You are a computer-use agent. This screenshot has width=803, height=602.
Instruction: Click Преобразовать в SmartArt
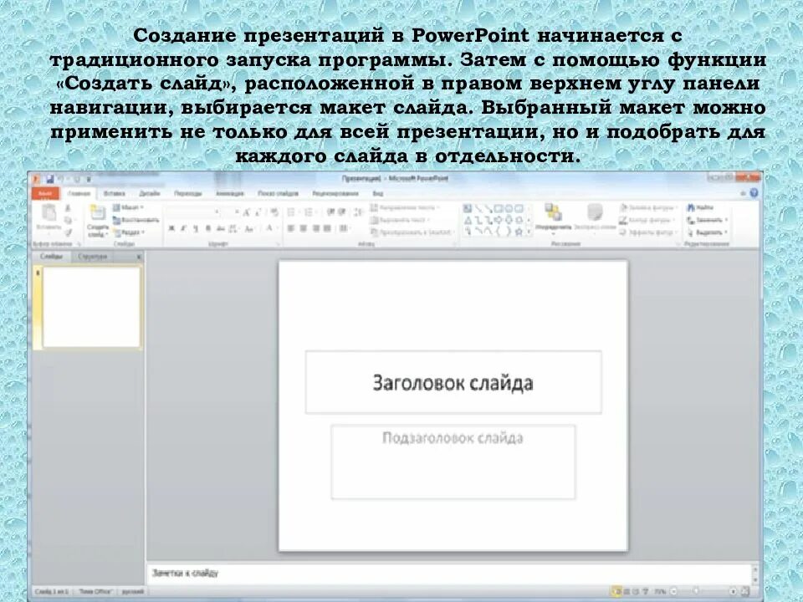(x=412, y=232)
